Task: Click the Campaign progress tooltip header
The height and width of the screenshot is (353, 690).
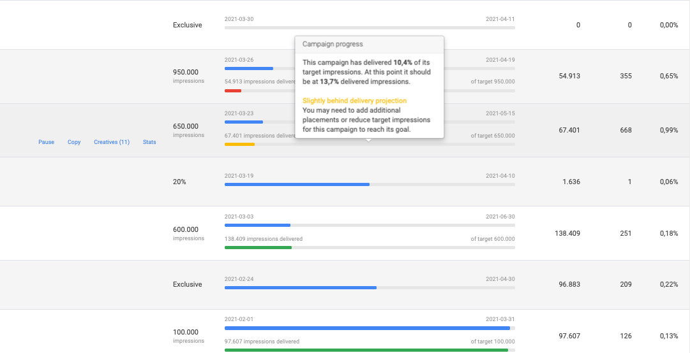Action: (x=333, y=45)
